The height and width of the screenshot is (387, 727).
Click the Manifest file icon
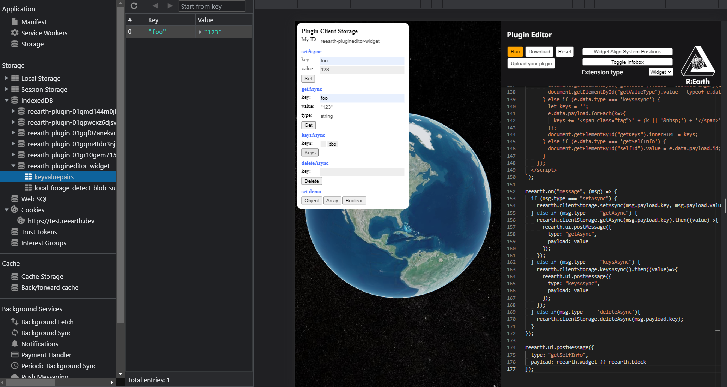point(15,22)
